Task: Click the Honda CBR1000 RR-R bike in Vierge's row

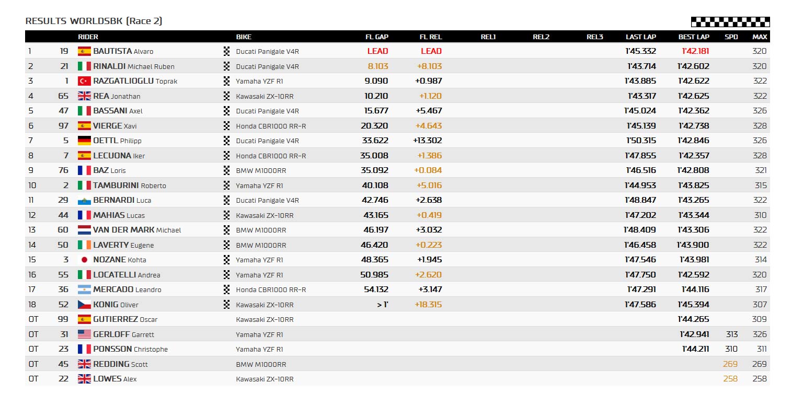Action: [271, 126]
